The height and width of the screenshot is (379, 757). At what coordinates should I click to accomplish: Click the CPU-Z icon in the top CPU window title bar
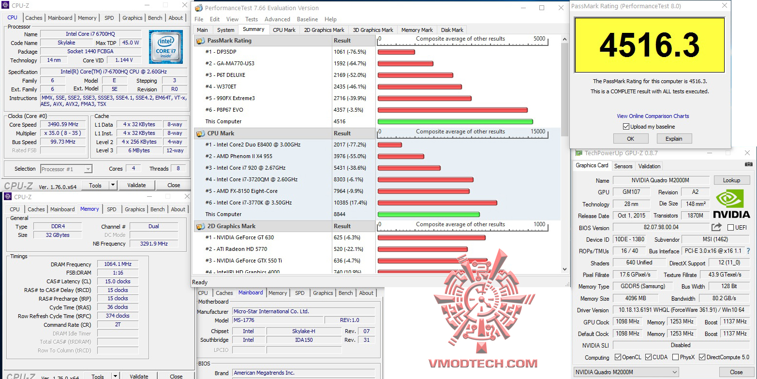(x=6, y=5)
